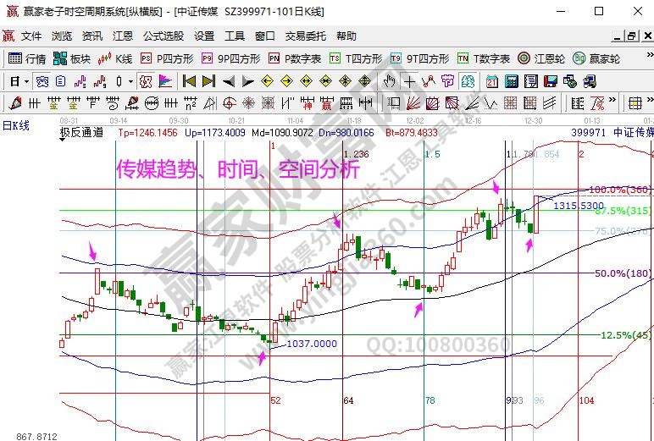
Task: Click the calculator icon in toolbar
Action: pos(512,81)
